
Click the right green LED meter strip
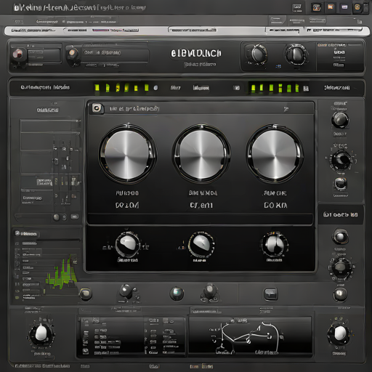[x=275, y=88]
